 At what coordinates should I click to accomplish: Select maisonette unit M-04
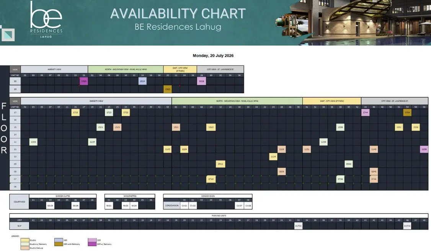tap(134, 206)
